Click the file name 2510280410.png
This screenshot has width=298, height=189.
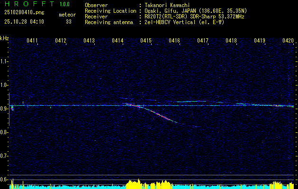pos(24,13)
